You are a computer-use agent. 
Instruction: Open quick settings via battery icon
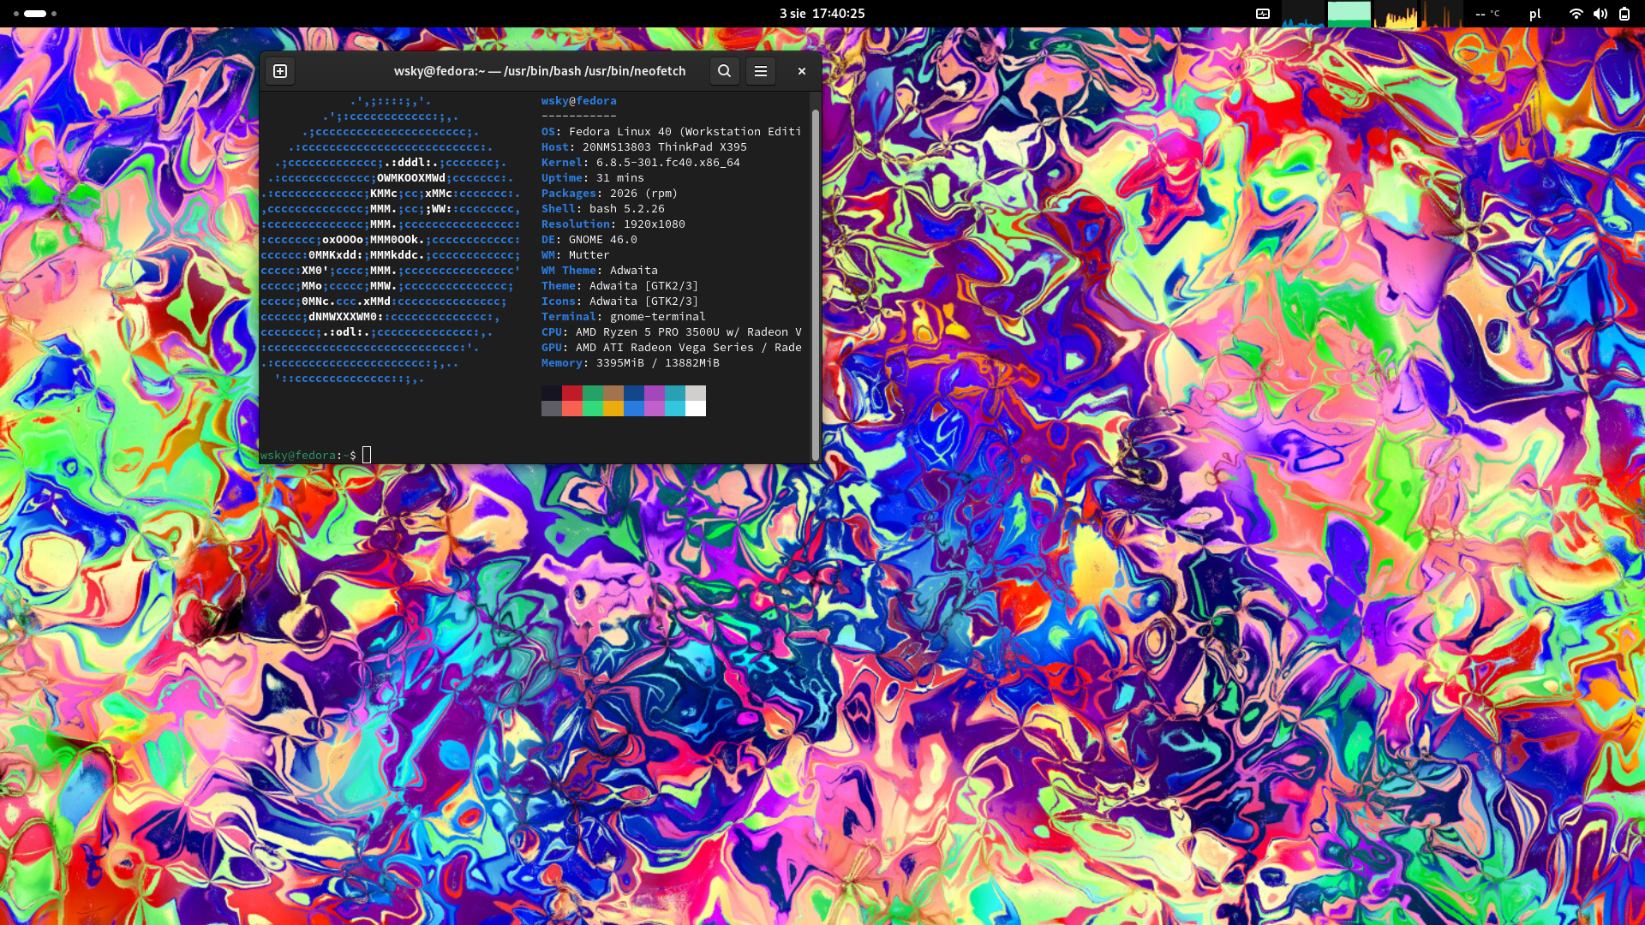point(1624,14)
